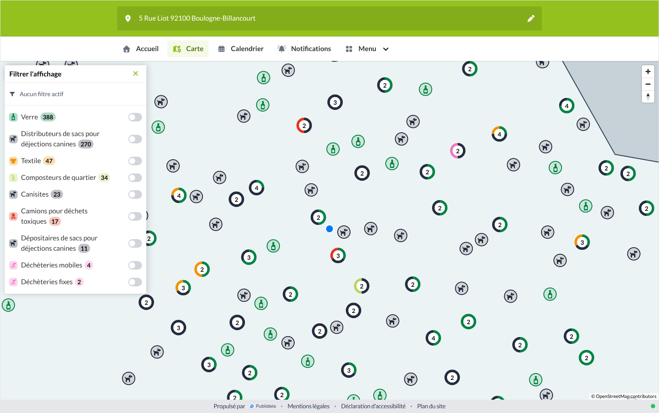
Task: Click the skull icon for Camions pour déchets toxiques
Action: click(13, 216)
